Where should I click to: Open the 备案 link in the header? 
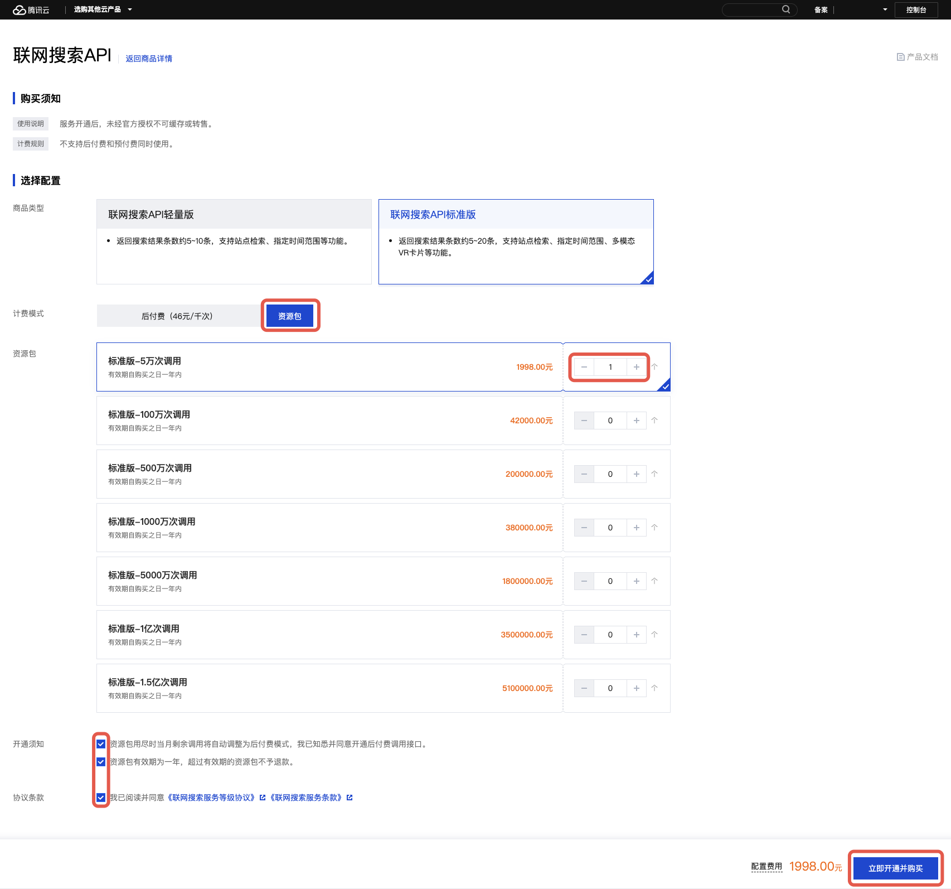pyautogui.click(x=821, y=10)
